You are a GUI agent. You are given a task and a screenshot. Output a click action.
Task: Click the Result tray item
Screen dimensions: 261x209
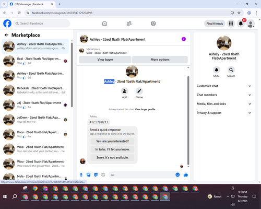pyautogui.click(x=215, y=196)
